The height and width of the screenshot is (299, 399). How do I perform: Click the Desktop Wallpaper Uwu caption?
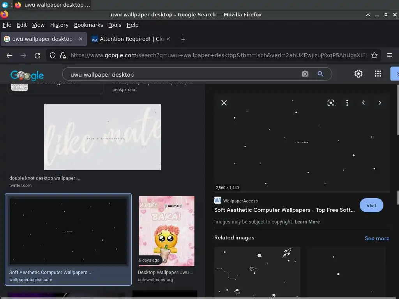[x=165, y=272]
